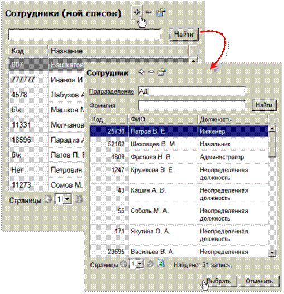Screen dimensions: 284x294
Task: Click the Название column header in the back list
Action: pyautogui.click(x=118, y=51)
